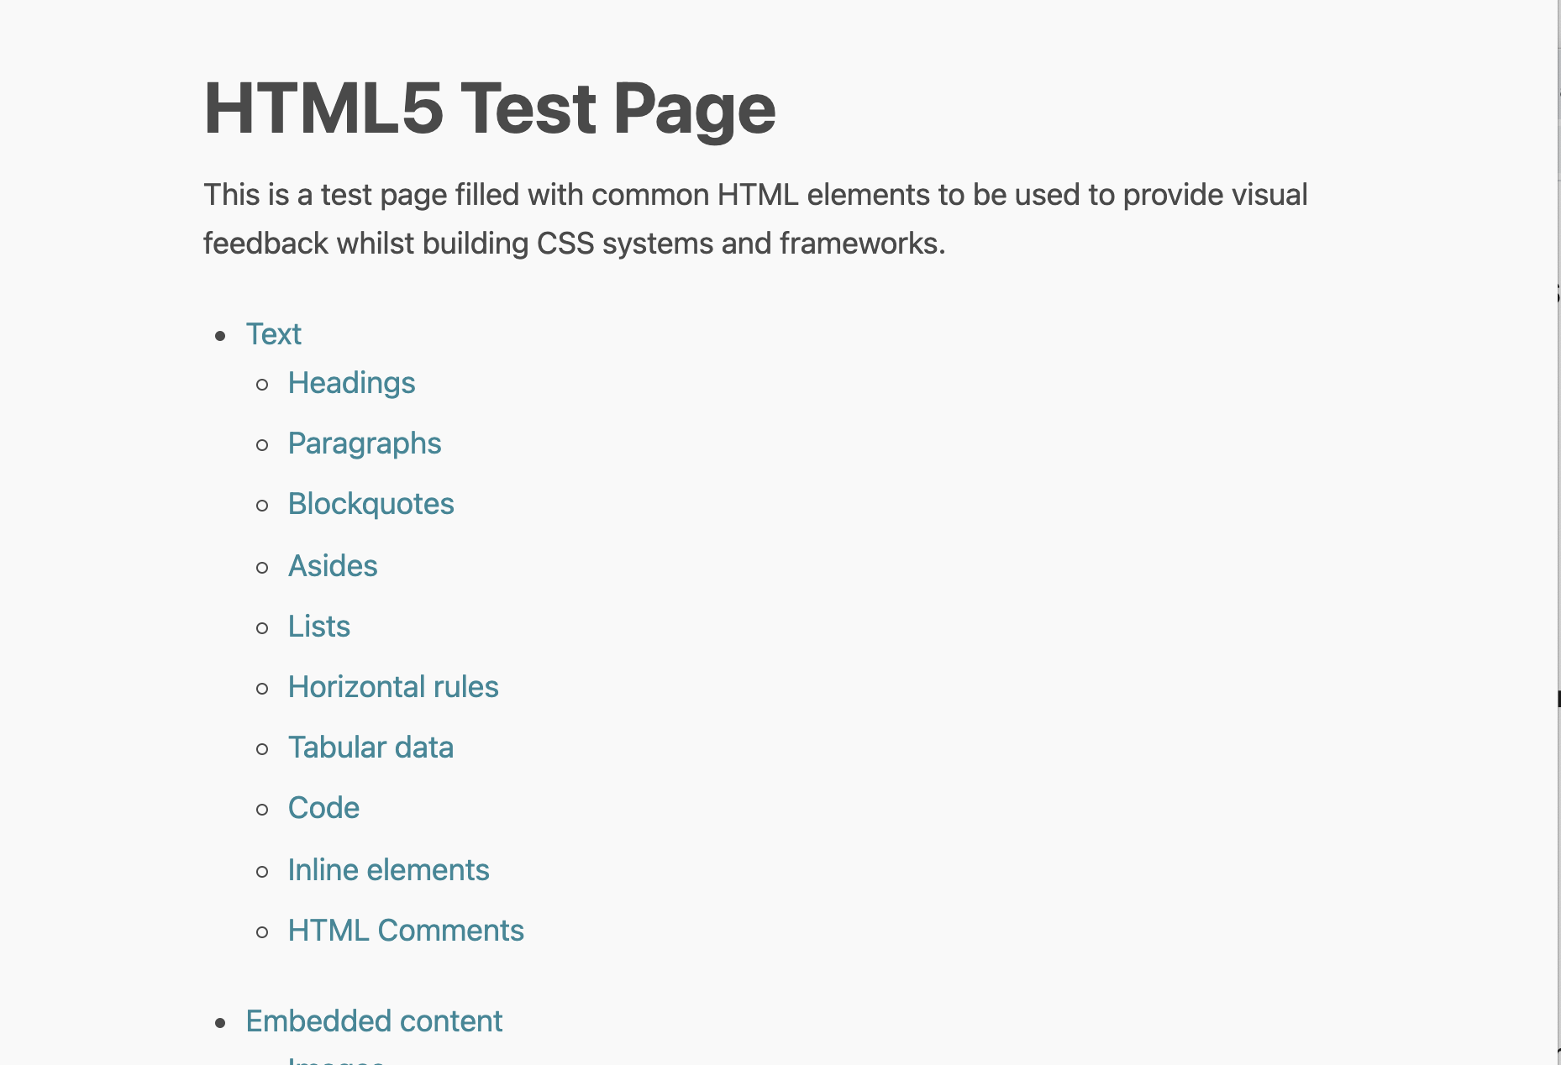This screenshot has height=1065, width=1561.
Task: Navigate to the Lists section
Action: [x=318, y=627]
